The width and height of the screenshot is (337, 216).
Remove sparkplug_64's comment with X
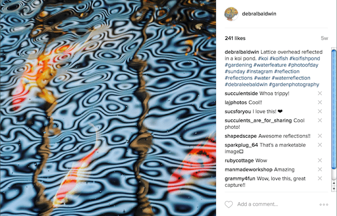[x=320, y=145]
